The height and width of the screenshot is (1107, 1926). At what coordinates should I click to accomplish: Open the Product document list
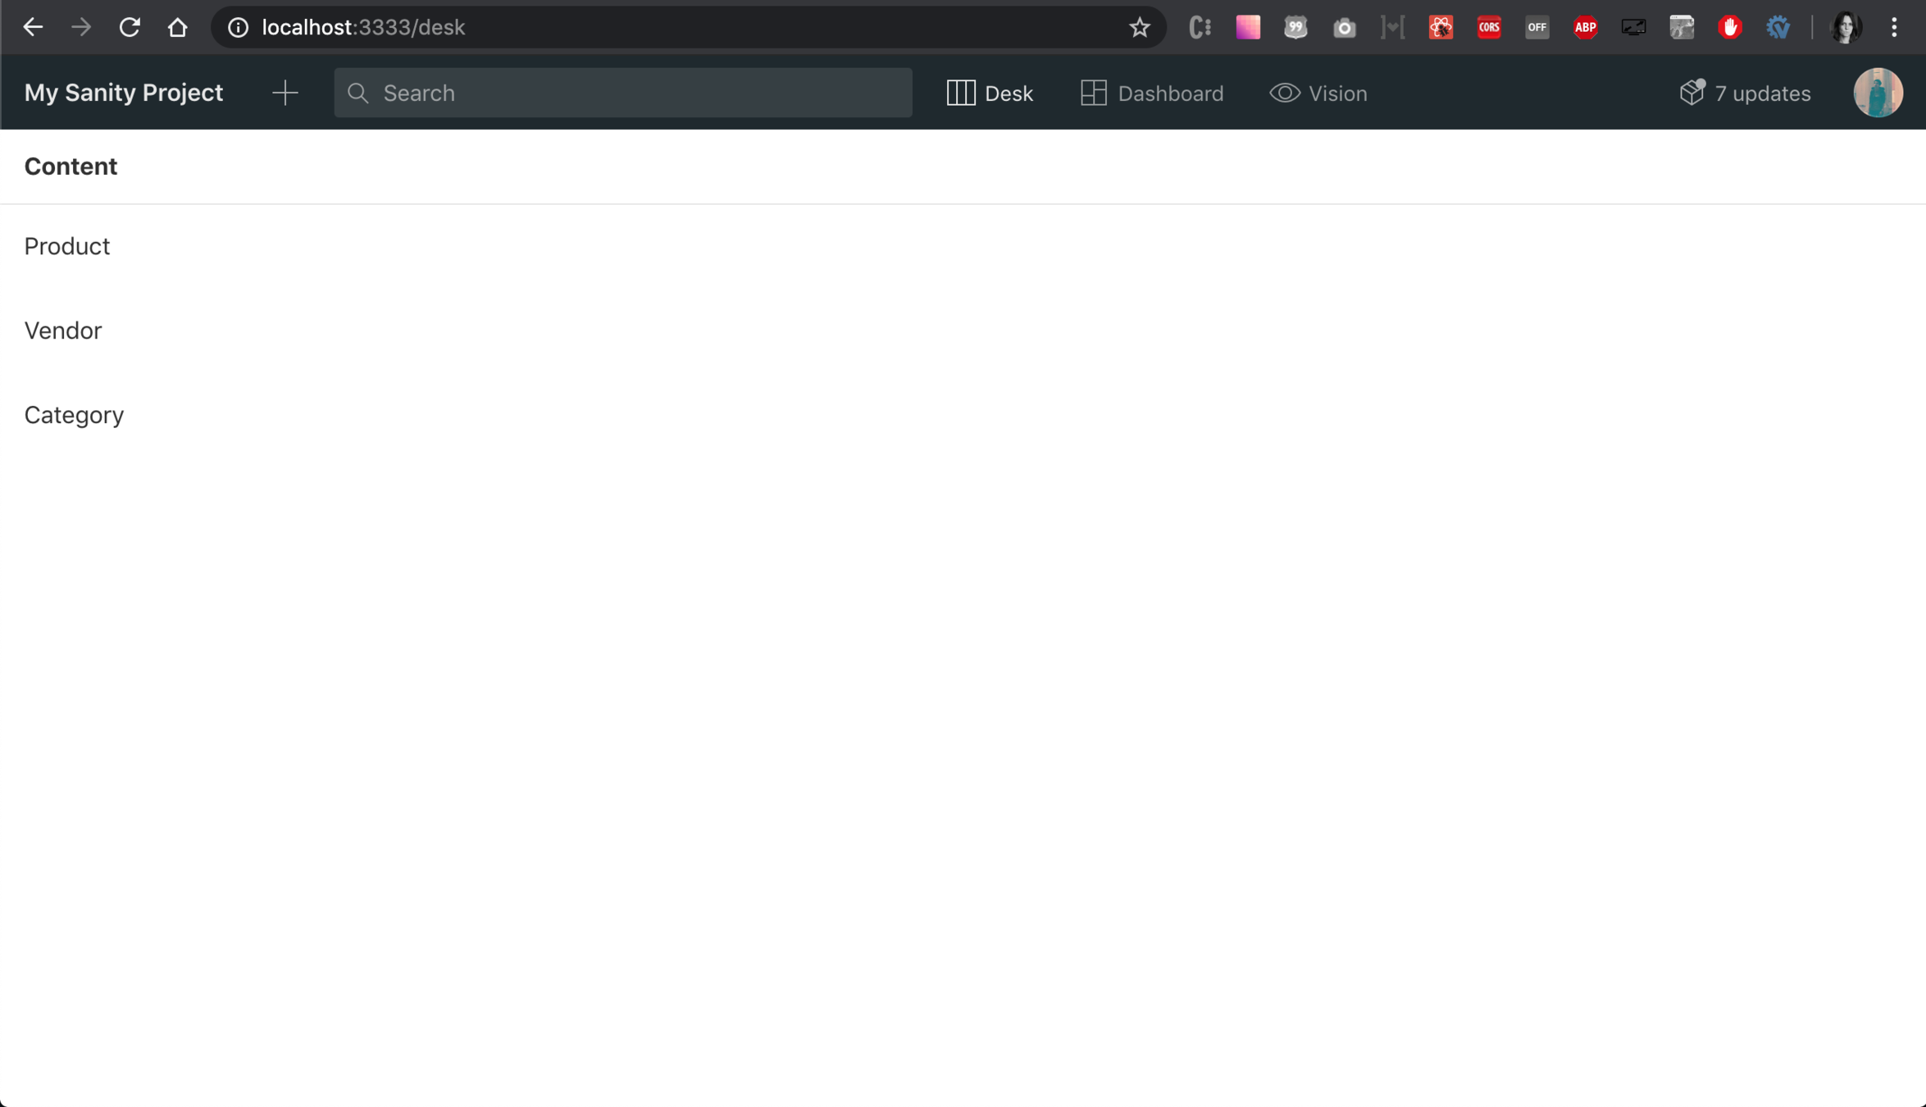click(67, 246)
